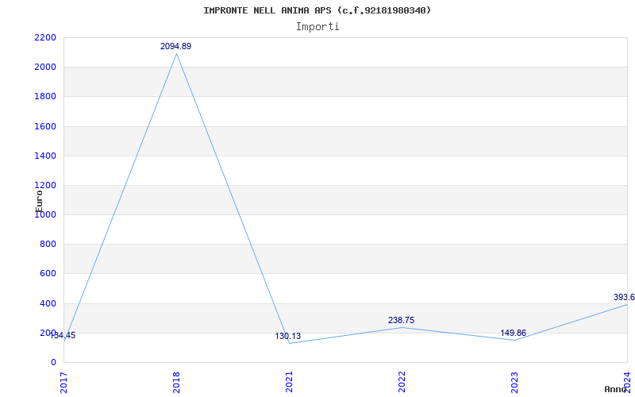Select the 130.13 data label
The width and height of the screenshot is (635, 397).
(x=288, y=336)
